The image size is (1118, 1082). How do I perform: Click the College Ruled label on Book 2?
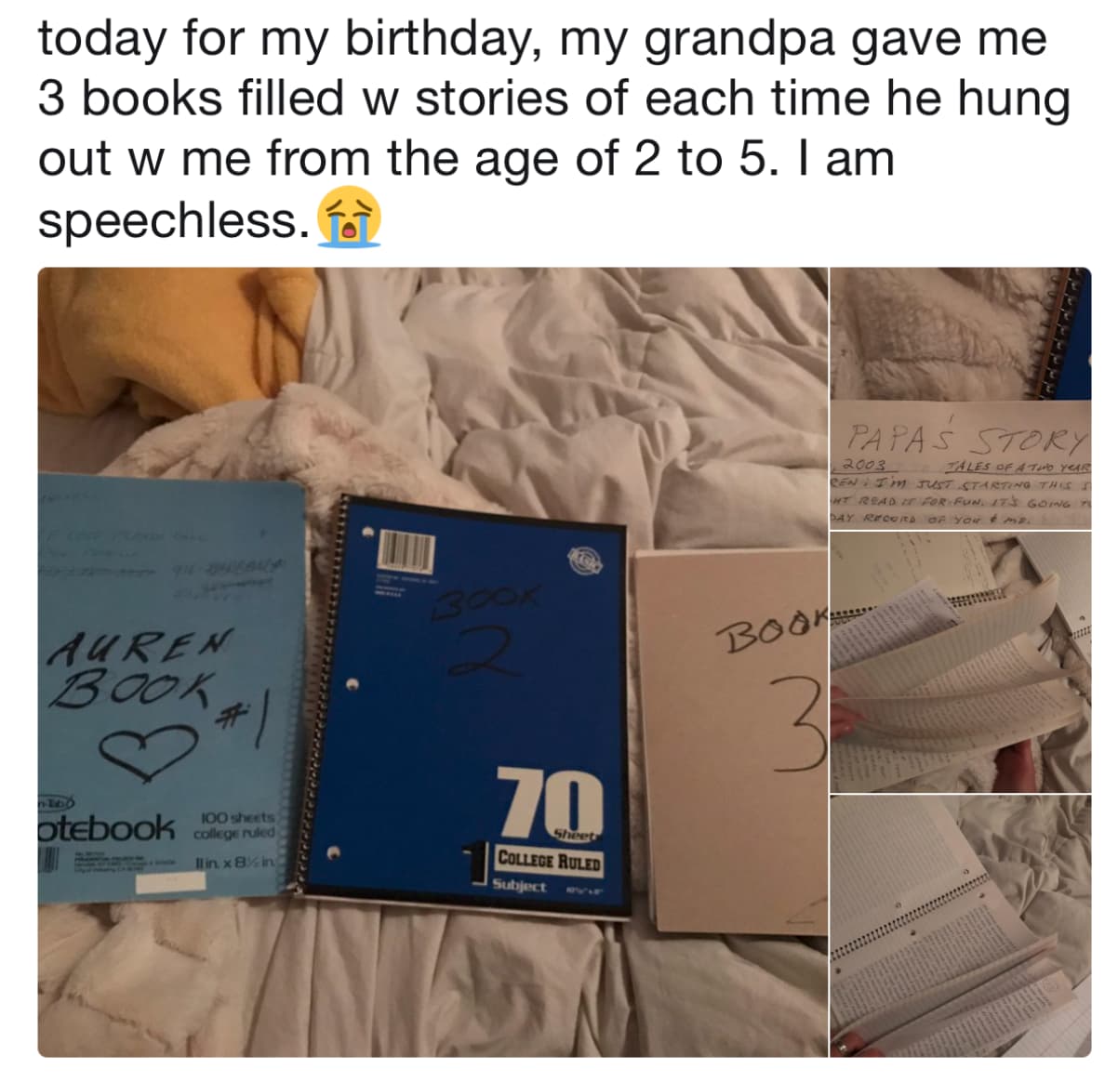[548, 861]
